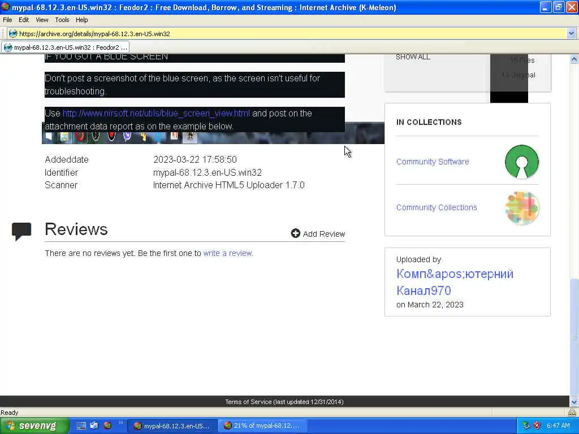Open the Tools menu
The image size is (579, 434).
tap(62, 20)
